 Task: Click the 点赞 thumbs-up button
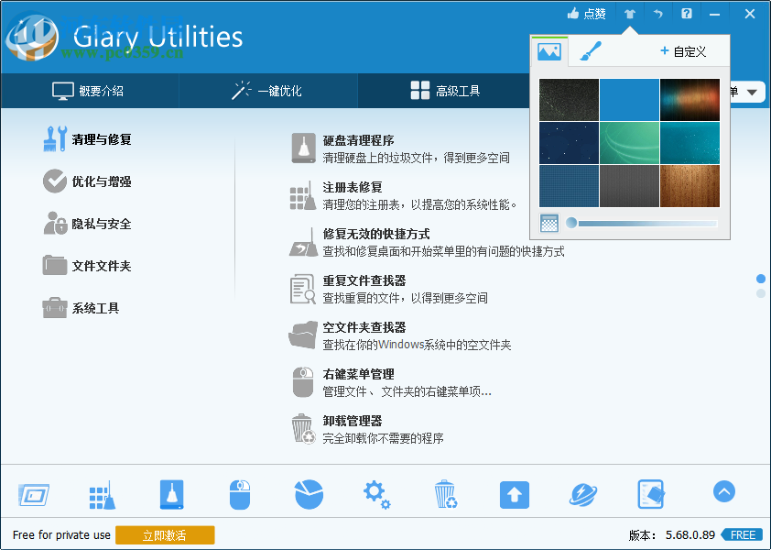click(x=586, y=13)
